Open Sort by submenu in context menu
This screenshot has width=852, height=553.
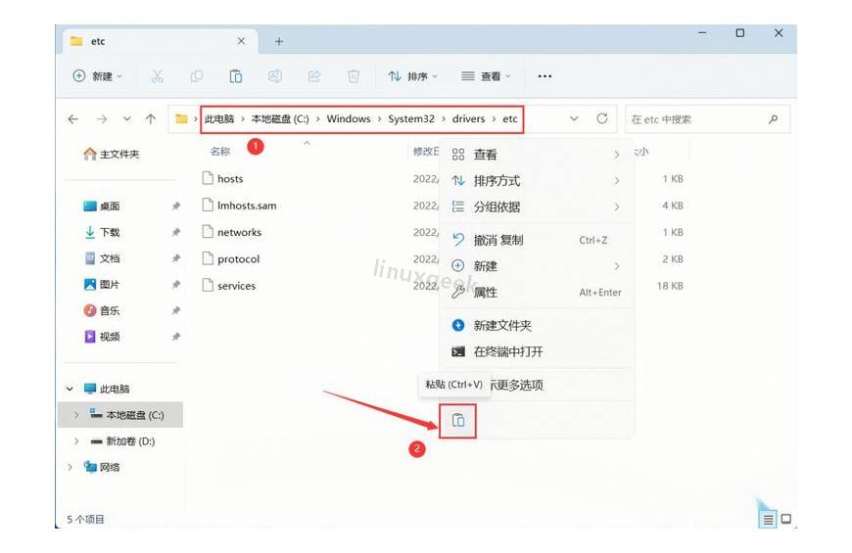pyautogui.click(x=537, y=181)
